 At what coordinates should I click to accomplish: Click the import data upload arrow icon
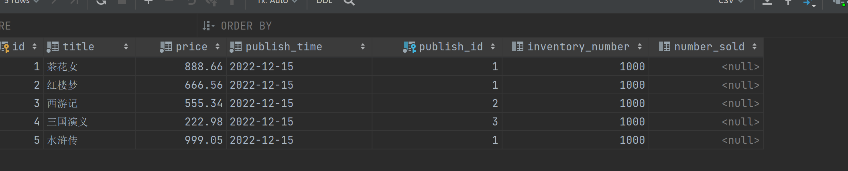pyautogui.click(x=788, y=2)
